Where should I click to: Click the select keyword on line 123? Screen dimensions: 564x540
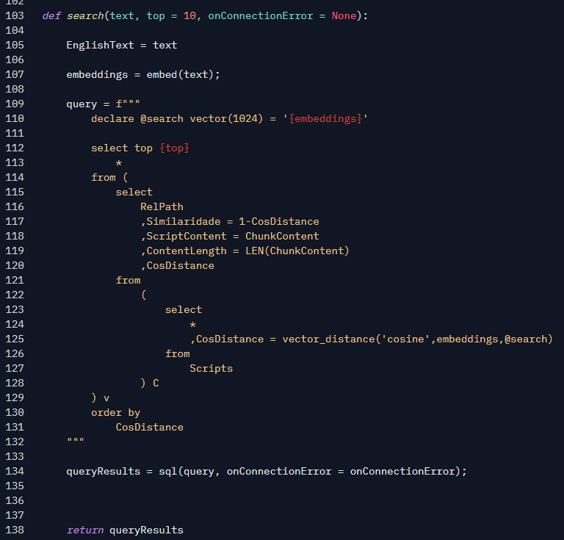coord(184,310)
